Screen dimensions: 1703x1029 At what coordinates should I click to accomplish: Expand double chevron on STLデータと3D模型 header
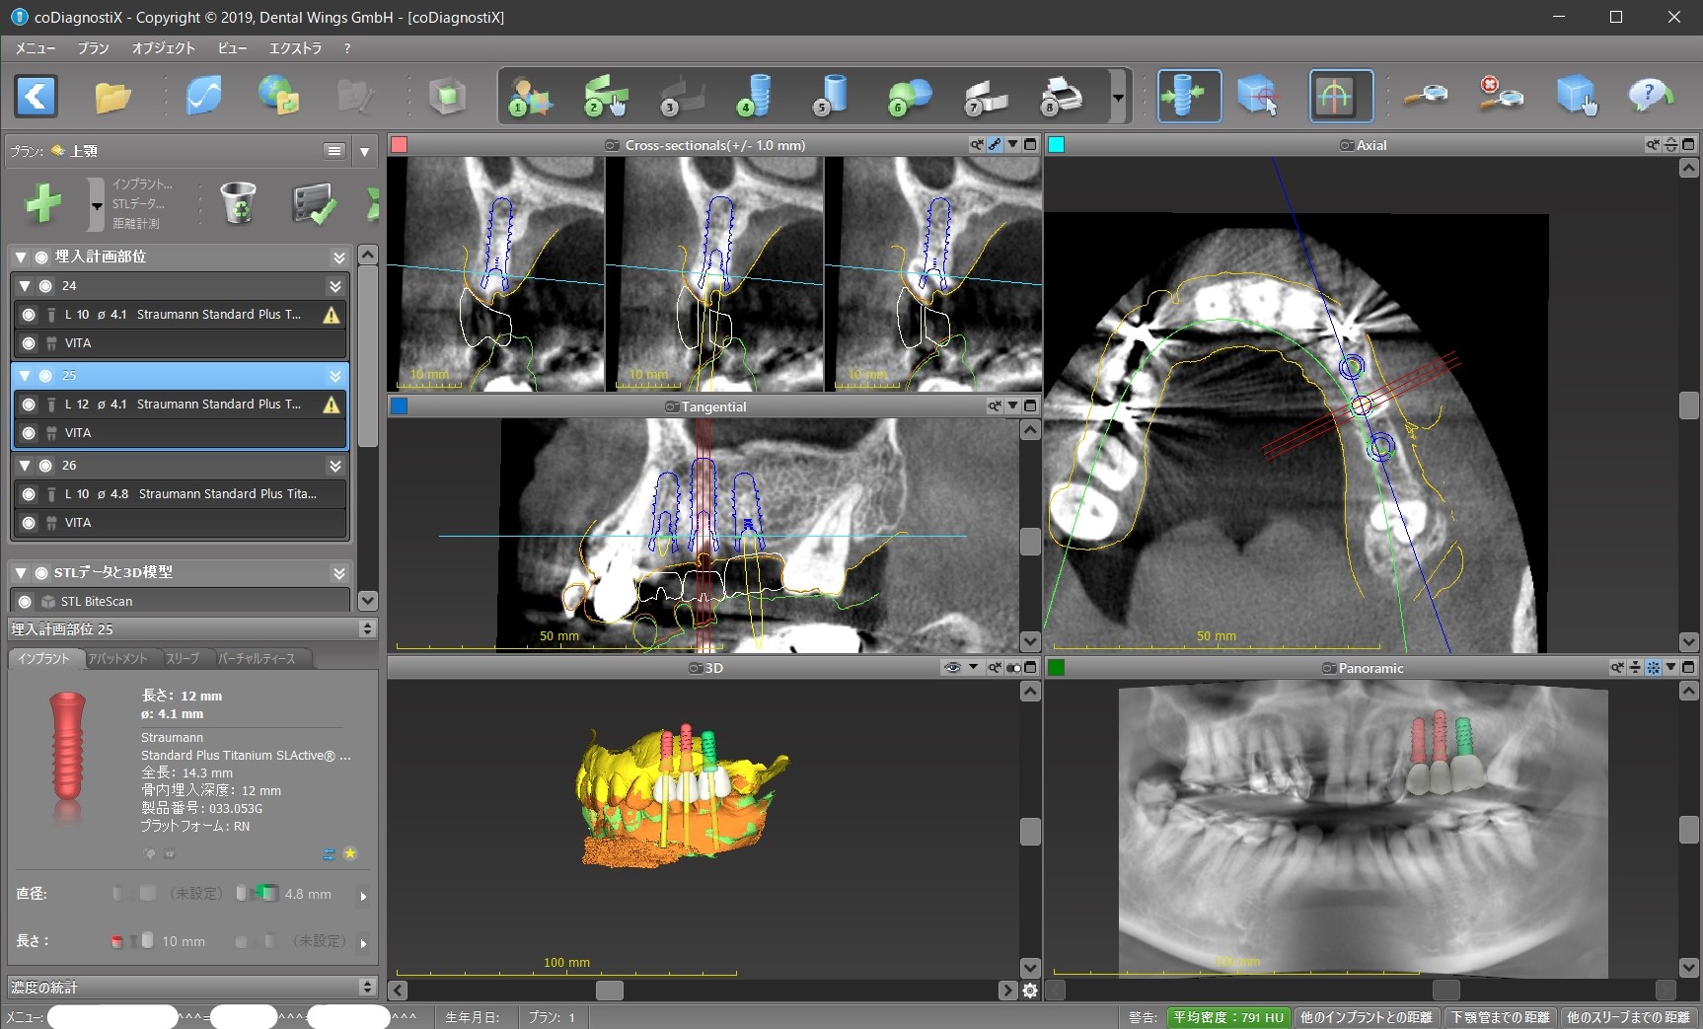[338, 572]
